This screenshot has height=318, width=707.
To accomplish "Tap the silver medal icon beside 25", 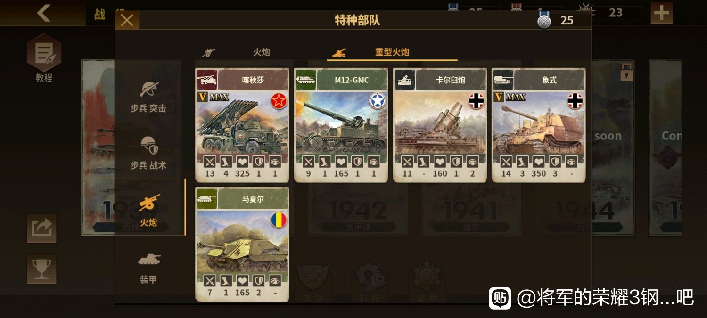I will tap(544, 21).
